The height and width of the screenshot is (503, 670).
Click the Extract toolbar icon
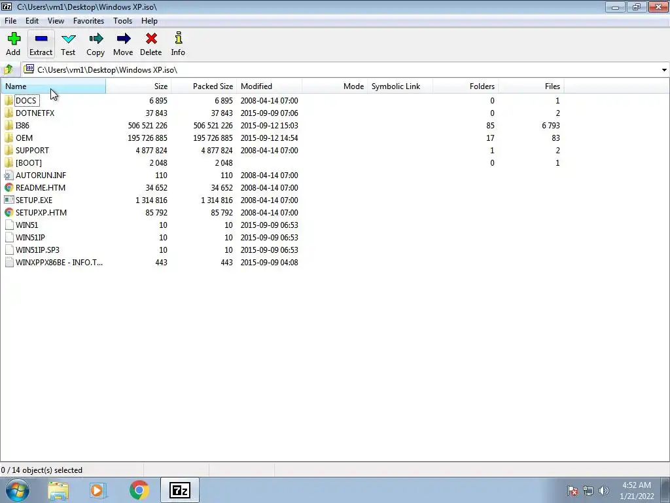pos(41,39)
